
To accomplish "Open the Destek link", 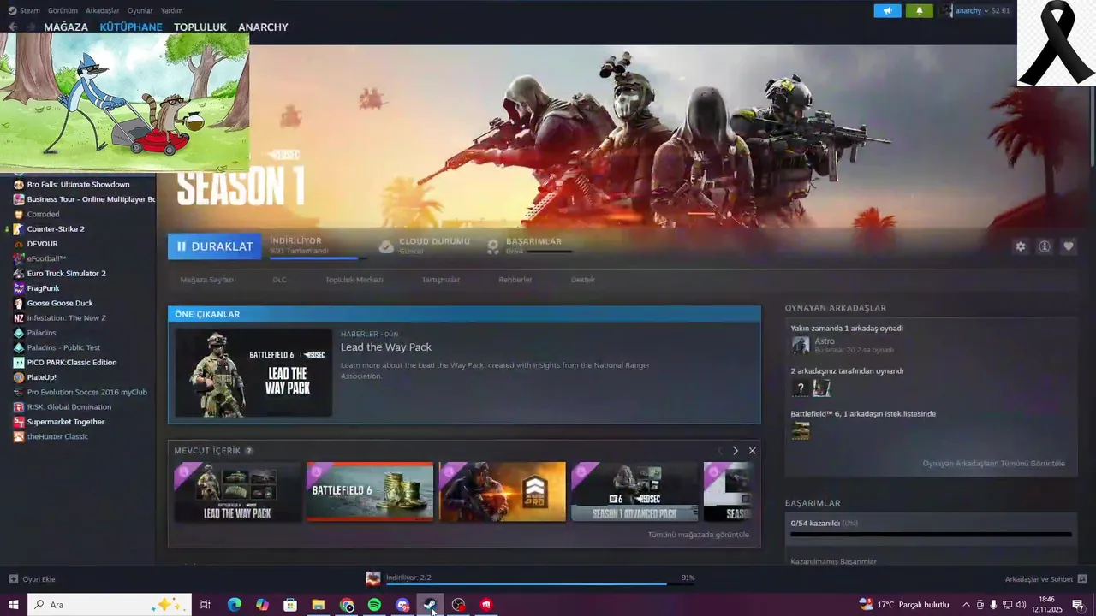I will pyautogui.click(x=582, y=280).
